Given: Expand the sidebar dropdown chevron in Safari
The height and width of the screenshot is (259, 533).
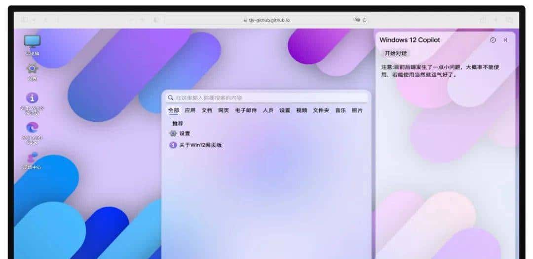Looking at the screenshot, I should pyautogui.click(x=34, y=20).
